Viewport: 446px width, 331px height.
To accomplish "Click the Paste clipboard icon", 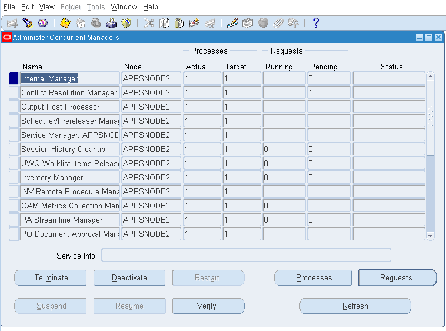I will pyautogui.click(x=179, y=23).
